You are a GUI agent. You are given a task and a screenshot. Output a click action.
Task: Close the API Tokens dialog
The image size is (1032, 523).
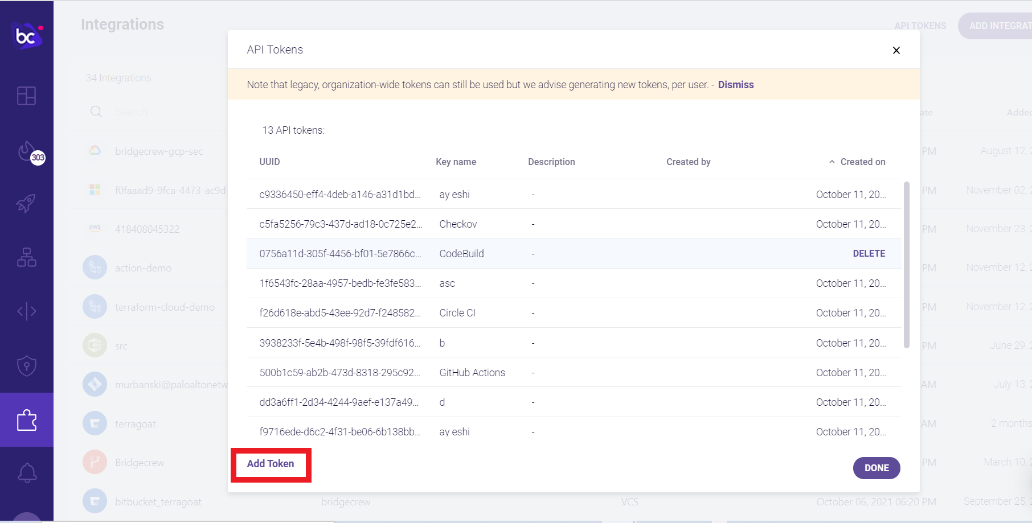[896, 50]
